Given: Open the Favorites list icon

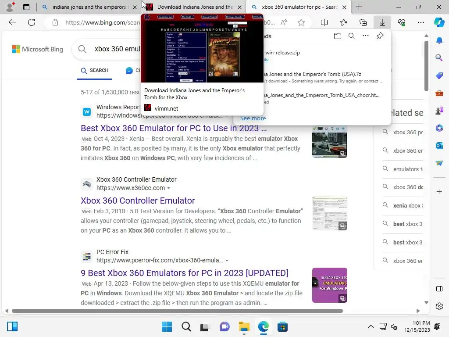Looking at the screenshot, I should (x=344, y=22).
